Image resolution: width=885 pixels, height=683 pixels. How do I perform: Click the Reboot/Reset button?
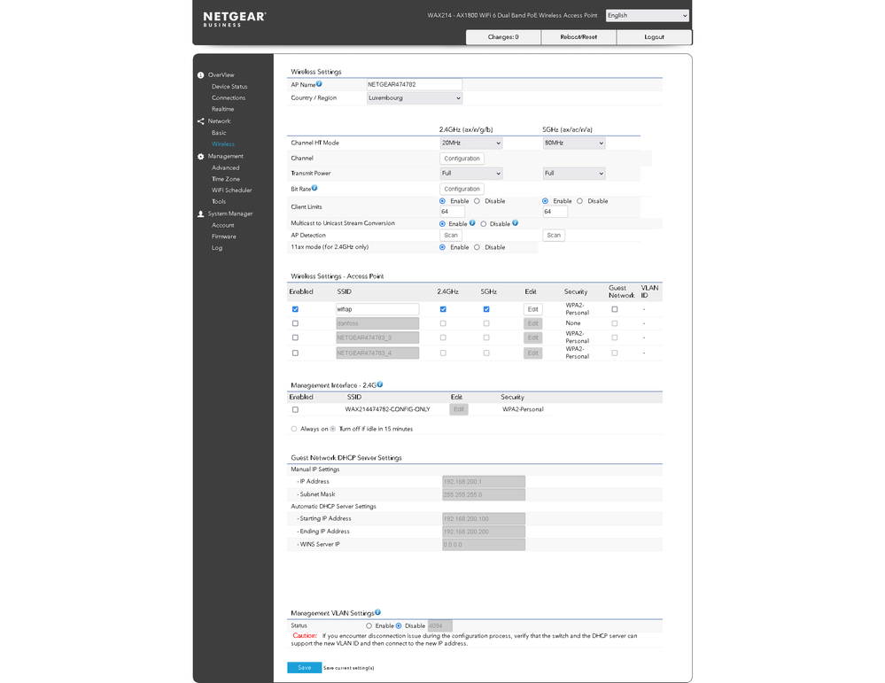coord(578,37)
